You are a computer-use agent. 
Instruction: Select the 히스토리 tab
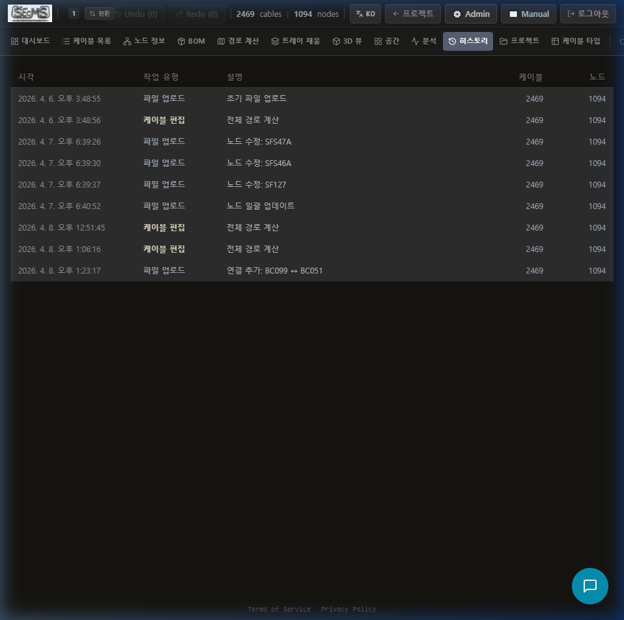click(x=468, y=41)
